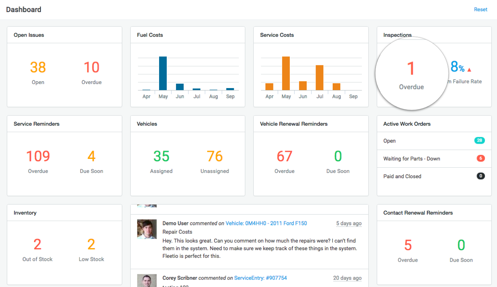Open the Vehicle: 0M4HH0 - 2011 Ford F150 link
This screenshot has width=497, height=287.
point(266,223)
